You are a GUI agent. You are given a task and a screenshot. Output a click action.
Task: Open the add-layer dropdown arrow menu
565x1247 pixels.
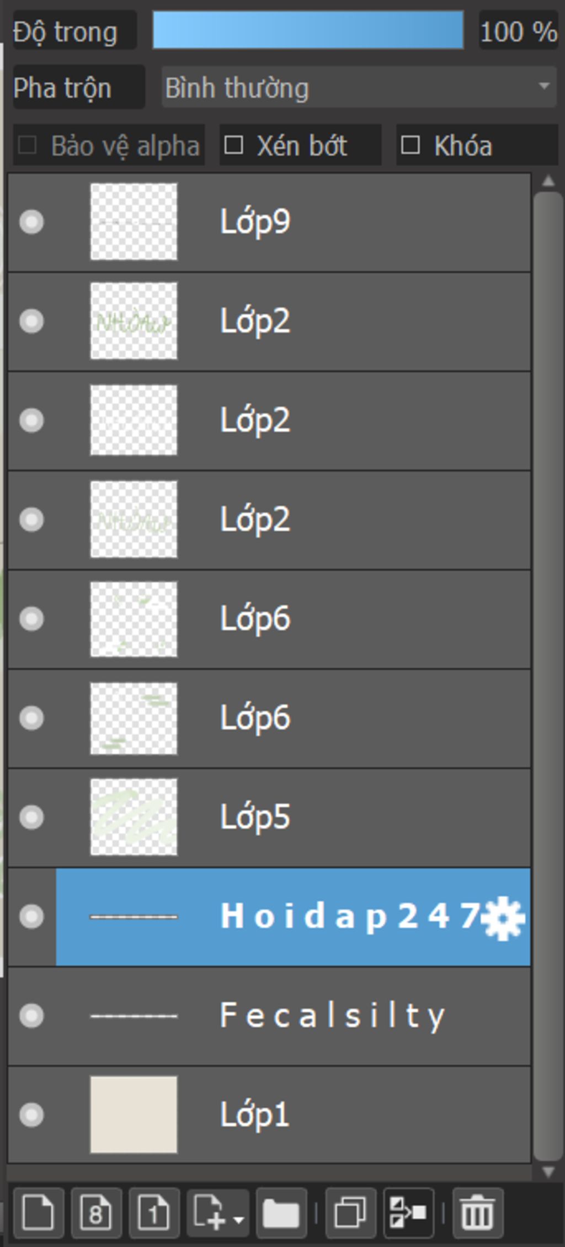point(239,1218)
